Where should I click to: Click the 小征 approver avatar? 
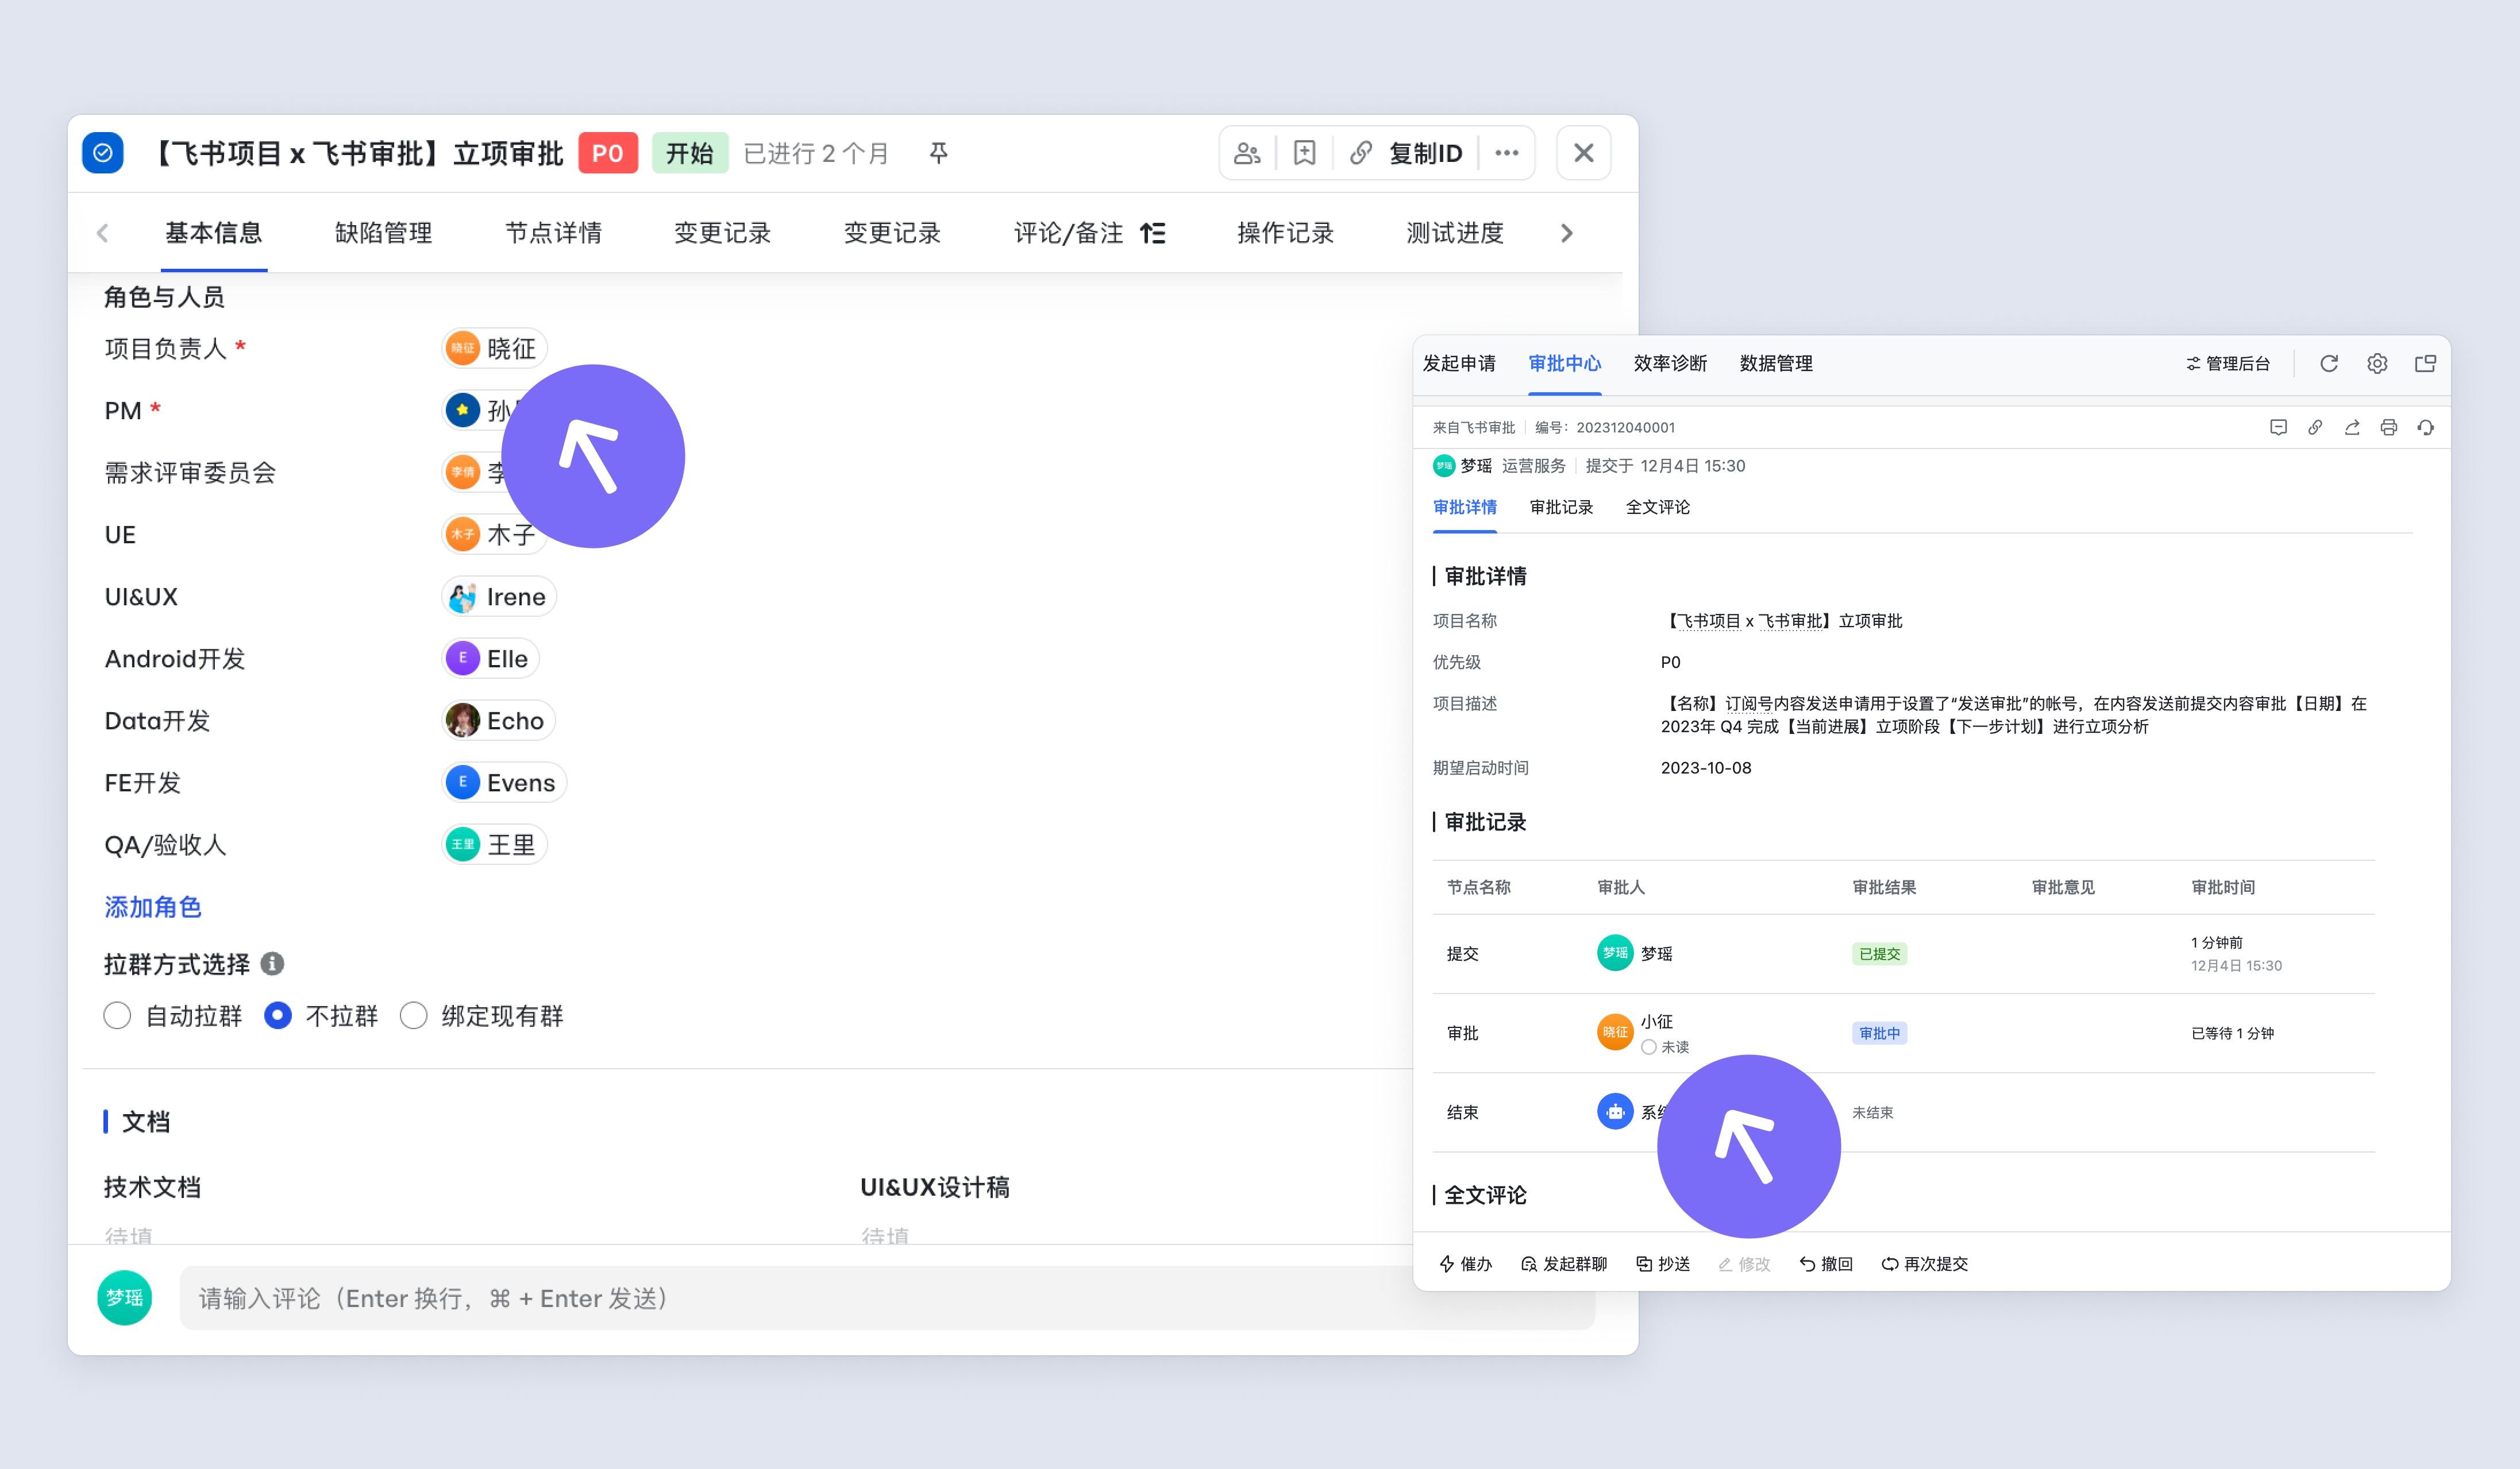pos(1615,1033)
